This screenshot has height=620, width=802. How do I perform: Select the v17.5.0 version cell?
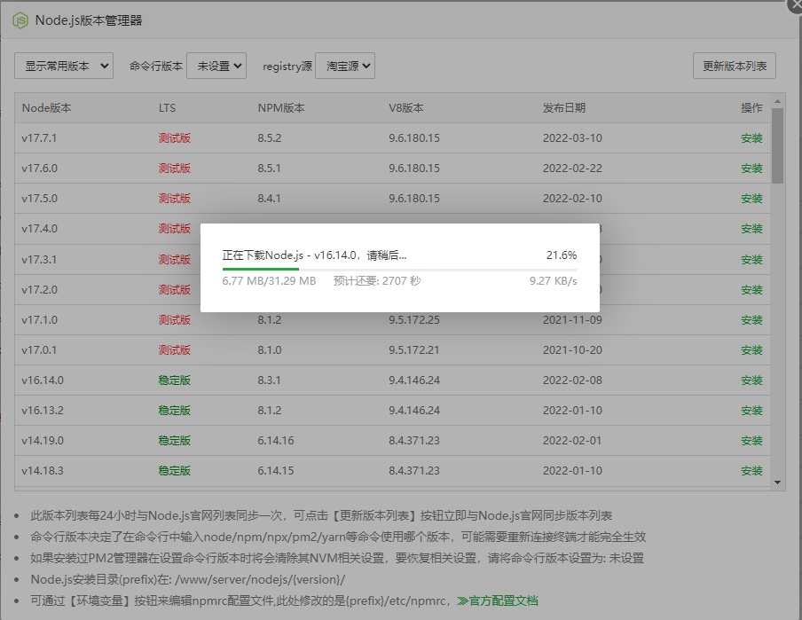point(39,199)
